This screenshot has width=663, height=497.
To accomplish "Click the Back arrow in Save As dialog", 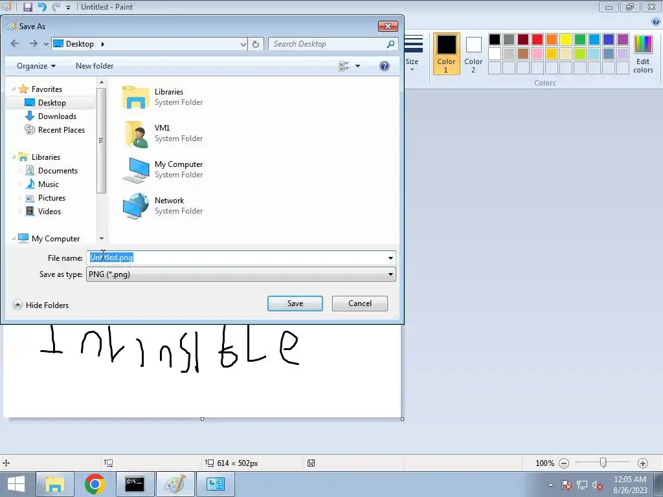I will click(15, 43).
